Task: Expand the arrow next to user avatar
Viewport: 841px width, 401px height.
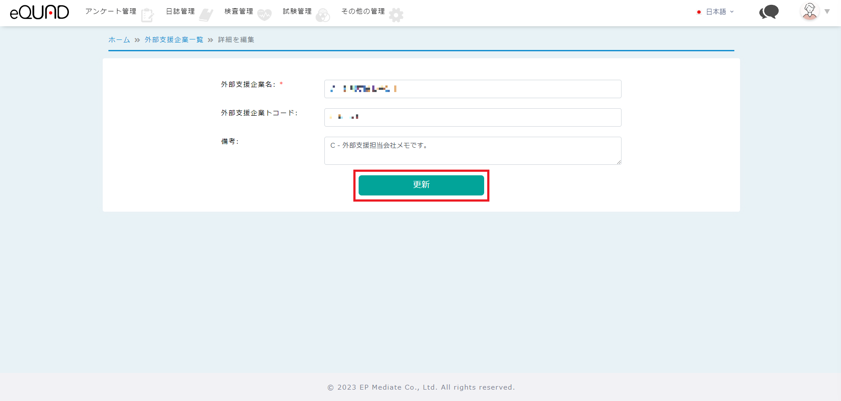Action: click(827, 12)
